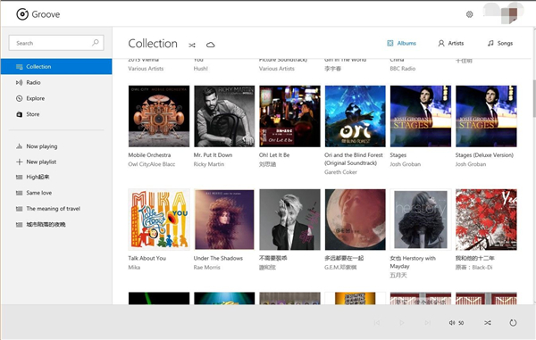Click the Groove logo icon
Screen dimensions: 536x340
pos(22,14)
